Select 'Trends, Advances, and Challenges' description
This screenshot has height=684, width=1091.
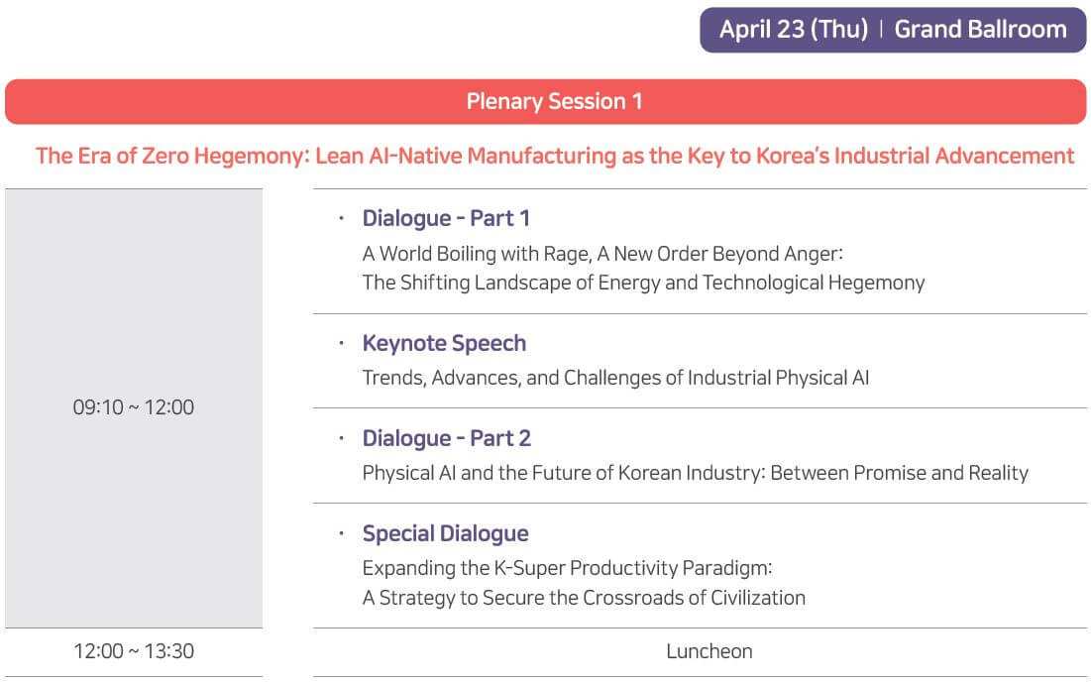[x=615, y=378]
